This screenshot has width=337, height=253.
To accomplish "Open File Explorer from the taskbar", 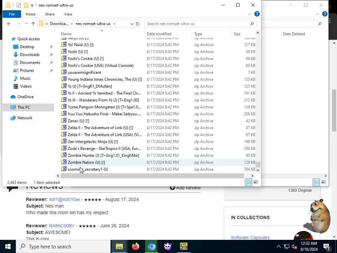I will click(x=119, y=246).
